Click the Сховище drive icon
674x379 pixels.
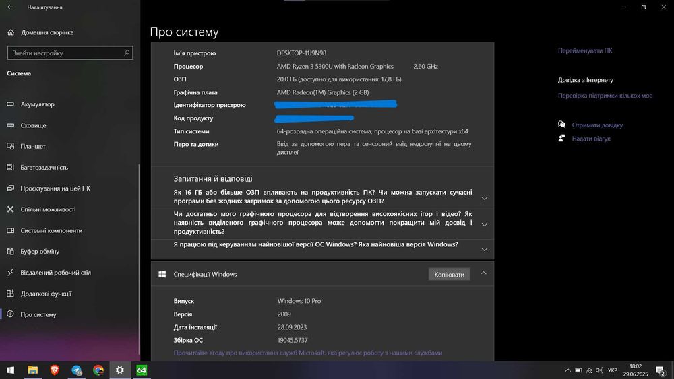11,125
